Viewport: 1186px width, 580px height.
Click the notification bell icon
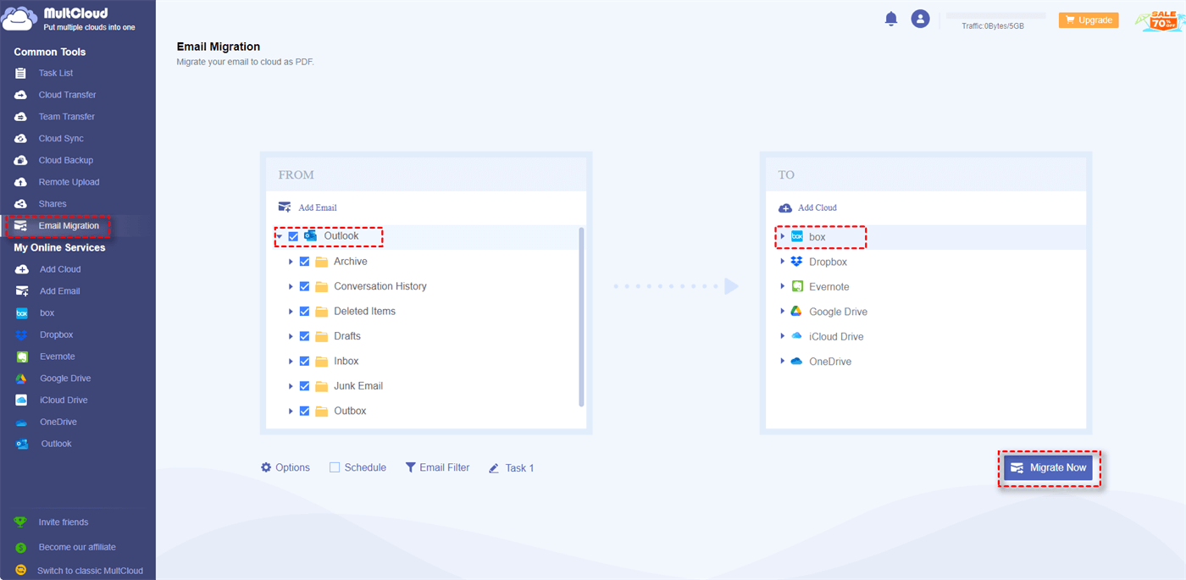pos(891,19)
